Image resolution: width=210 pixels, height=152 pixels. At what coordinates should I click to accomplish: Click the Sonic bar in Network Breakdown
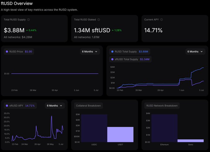coord(191,141)
